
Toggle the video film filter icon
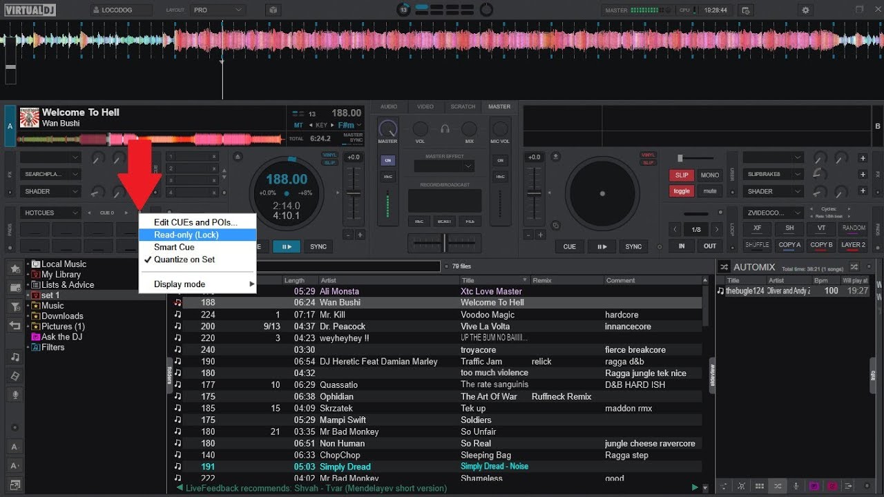[x=15, y=376]
